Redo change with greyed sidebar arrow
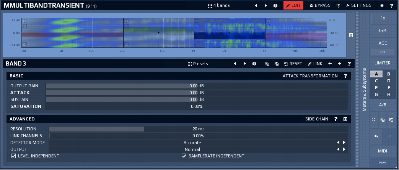The height and width of the screenshot is (170, 399). click(389, 136)
